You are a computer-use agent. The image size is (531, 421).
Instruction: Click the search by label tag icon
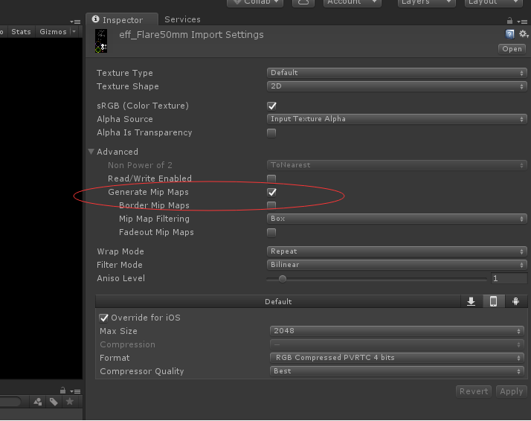click(x=54, y=402)
